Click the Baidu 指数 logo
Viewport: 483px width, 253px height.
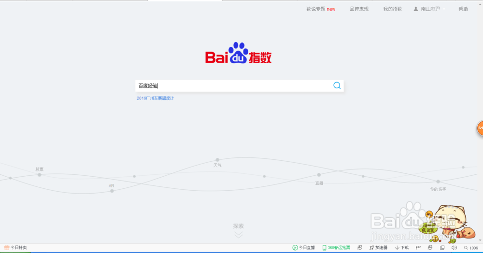click(x=239, y=53)
